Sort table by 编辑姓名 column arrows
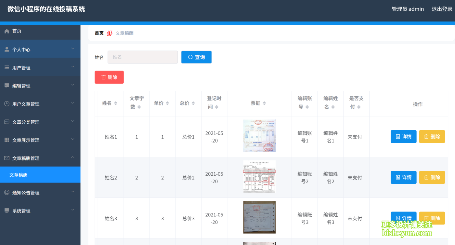The image size is (455, 245). click(333, 107)
